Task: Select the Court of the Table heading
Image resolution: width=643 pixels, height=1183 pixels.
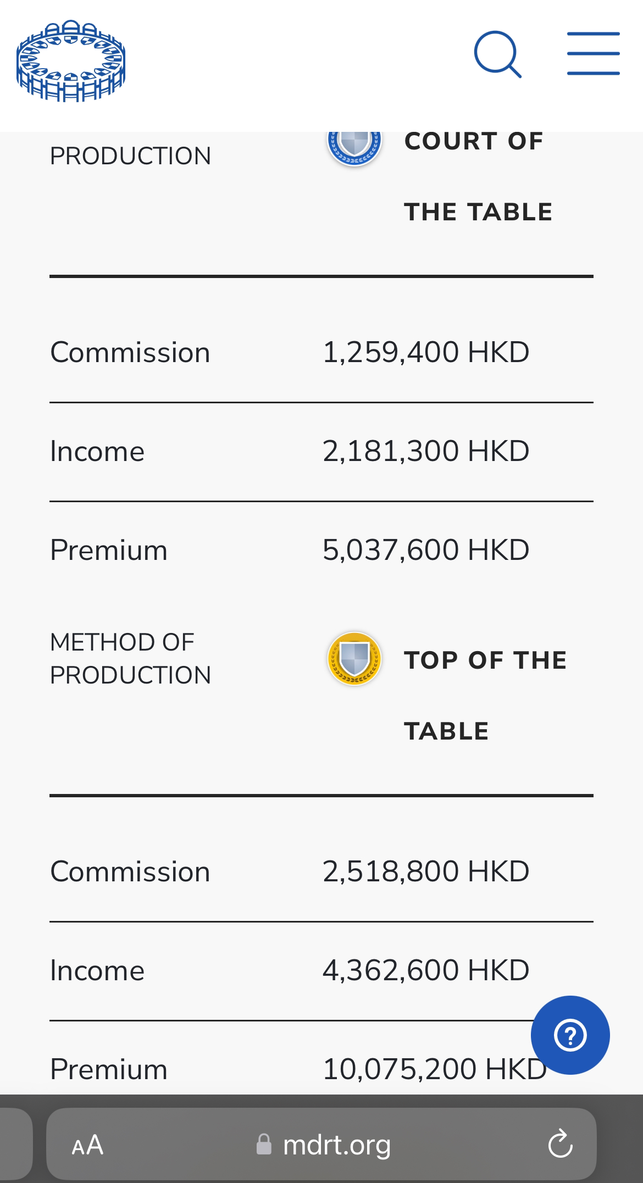Action: point(478,176)
